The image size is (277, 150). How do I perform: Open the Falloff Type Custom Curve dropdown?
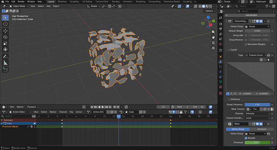(255, 55)
